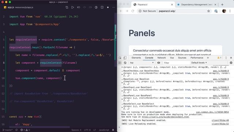Click UTF-8 encoding in status bar

click(87, 130)
